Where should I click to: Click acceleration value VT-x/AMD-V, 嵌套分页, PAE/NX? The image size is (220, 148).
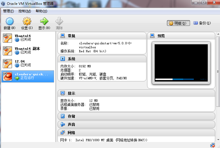click(103, 78)
